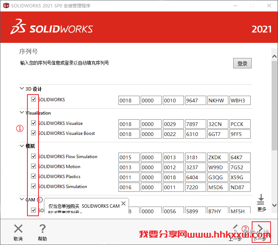Close the SOLIDWORKS CAM tooltip
This screenshot has width=278, height=245.
(x=124, y=203)
